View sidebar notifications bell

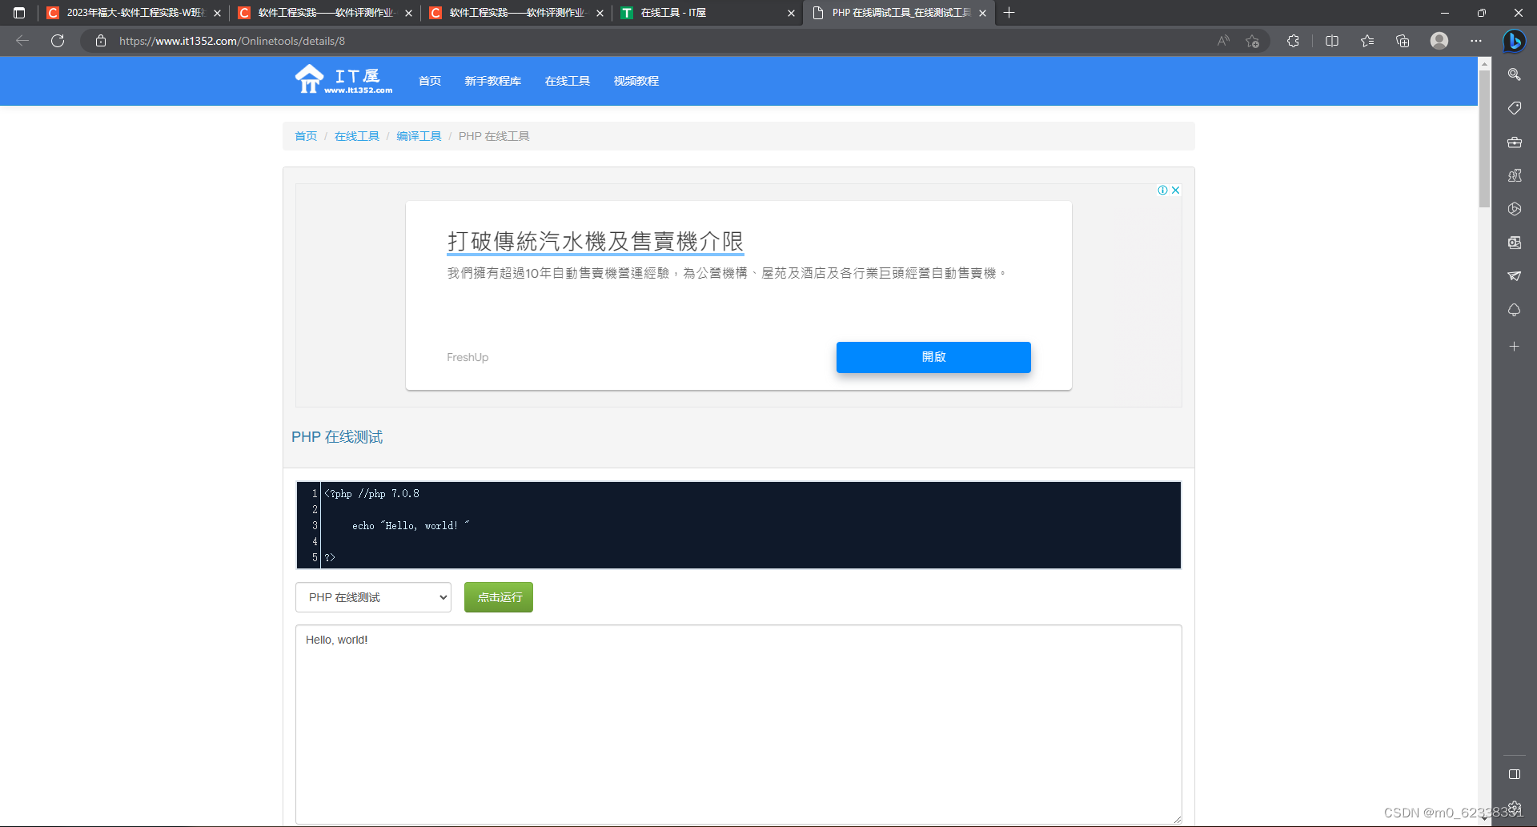tap(1514, 310)
